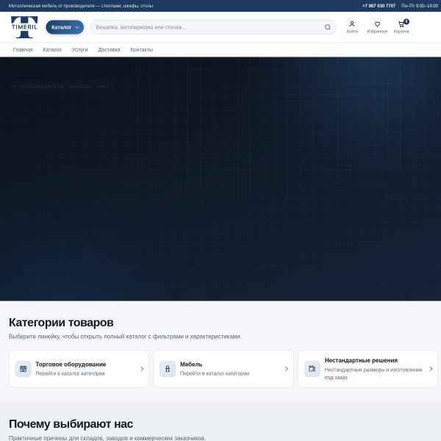This screenshot has width=441, height=441.
Task: Click the search magnifier icon
Action: [328, 27]
